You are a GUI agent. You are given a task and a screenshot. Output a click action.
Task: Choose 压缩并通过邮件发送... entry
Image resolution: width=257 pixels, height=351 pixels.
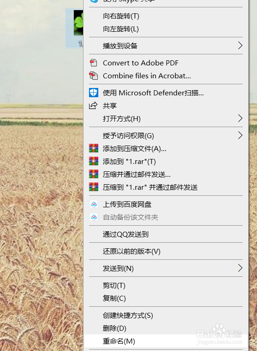click(x=166, y=174)
